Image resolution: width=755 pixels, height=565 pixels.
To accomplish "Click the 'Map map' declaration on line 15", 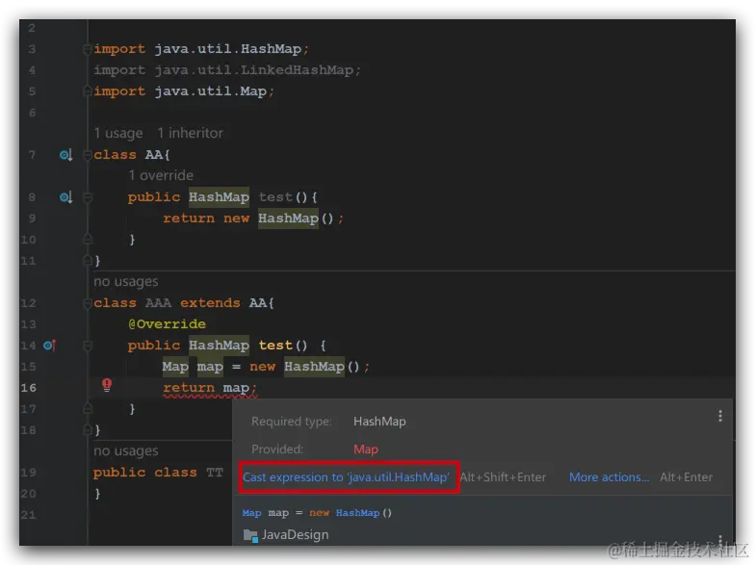I will point(193,367).
